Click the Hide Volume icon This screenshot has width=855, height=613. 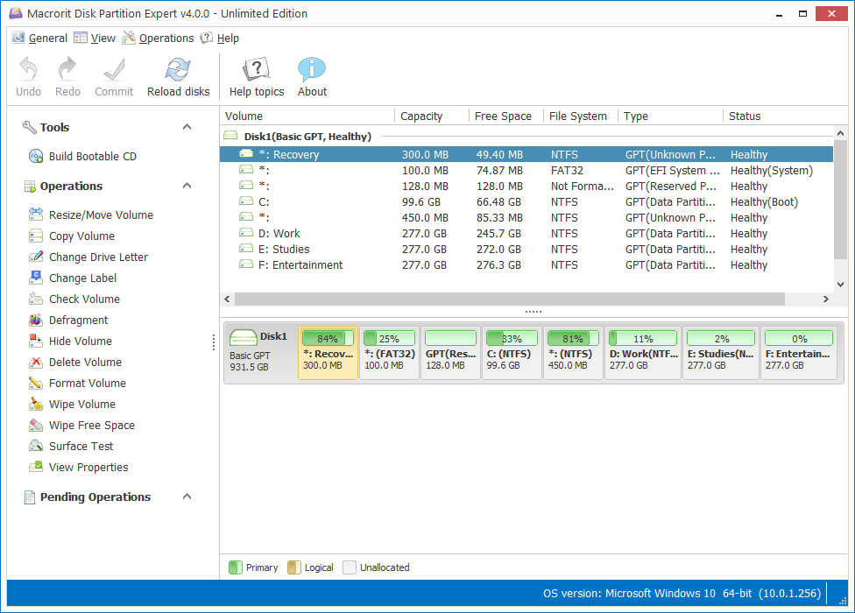click(x=36, y=342)
